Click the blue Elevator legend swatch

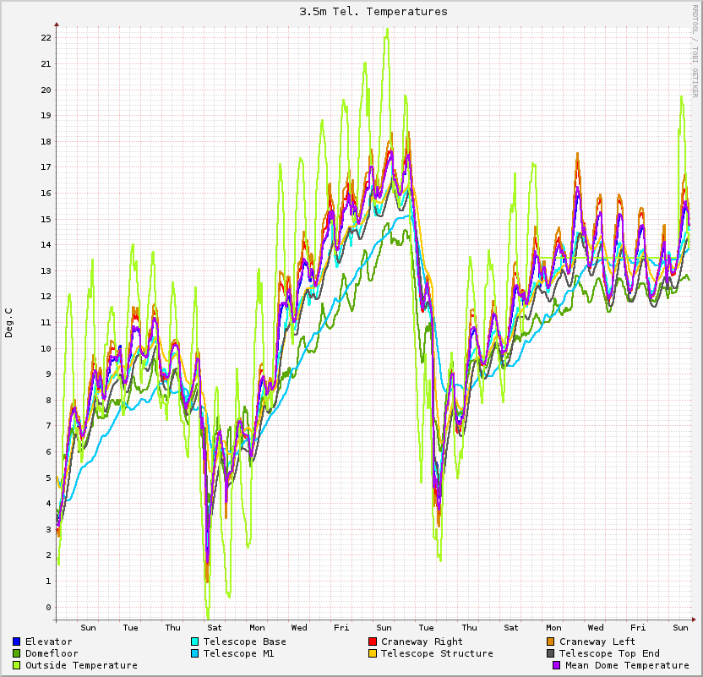[17, 642]
